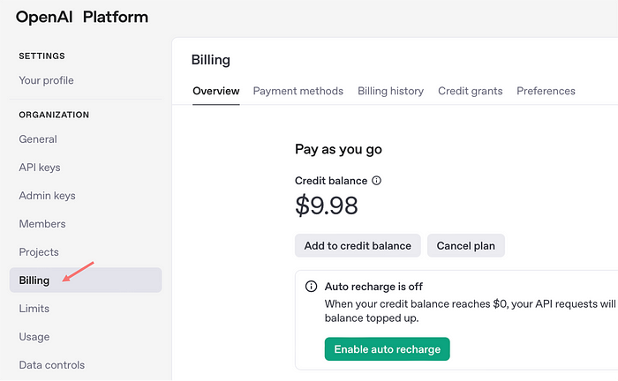Click the Credit balance info icon

coord(376,181)
